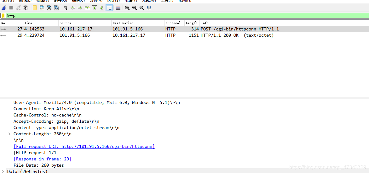Sort packets by Destination column header
369x173 pixels.
138,23
